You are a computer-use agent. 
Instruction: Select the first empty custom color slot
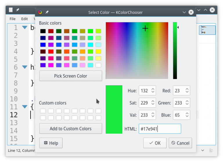(x=43, y=111)
